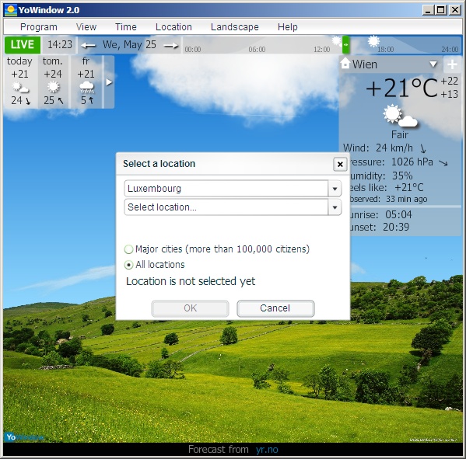Screen dimensions: 466x459
Task: Click the home icon beside Wien
Action: pos(345,63)
